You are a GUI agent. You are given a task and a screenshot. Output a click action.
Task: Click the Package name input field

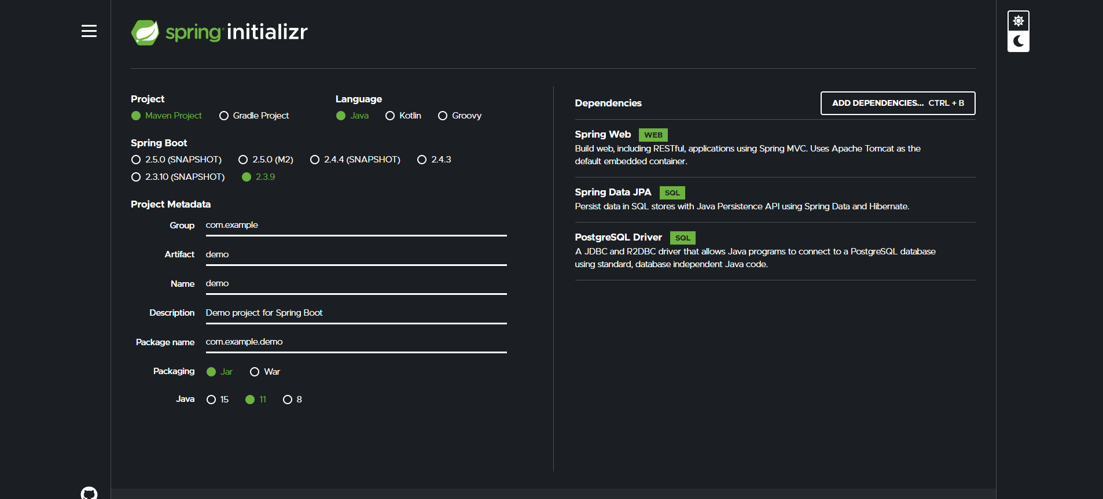[356, 342]
